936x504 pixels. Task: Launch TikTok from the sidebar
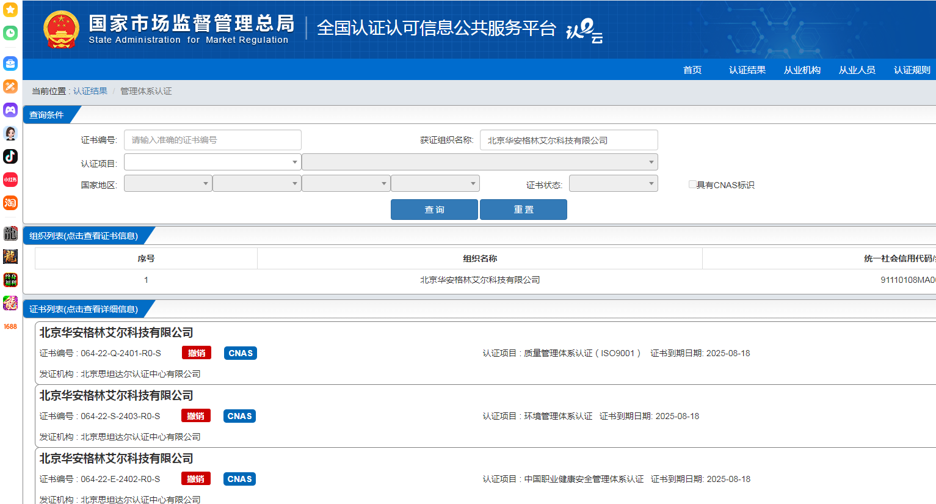click(x=10, y=156)
